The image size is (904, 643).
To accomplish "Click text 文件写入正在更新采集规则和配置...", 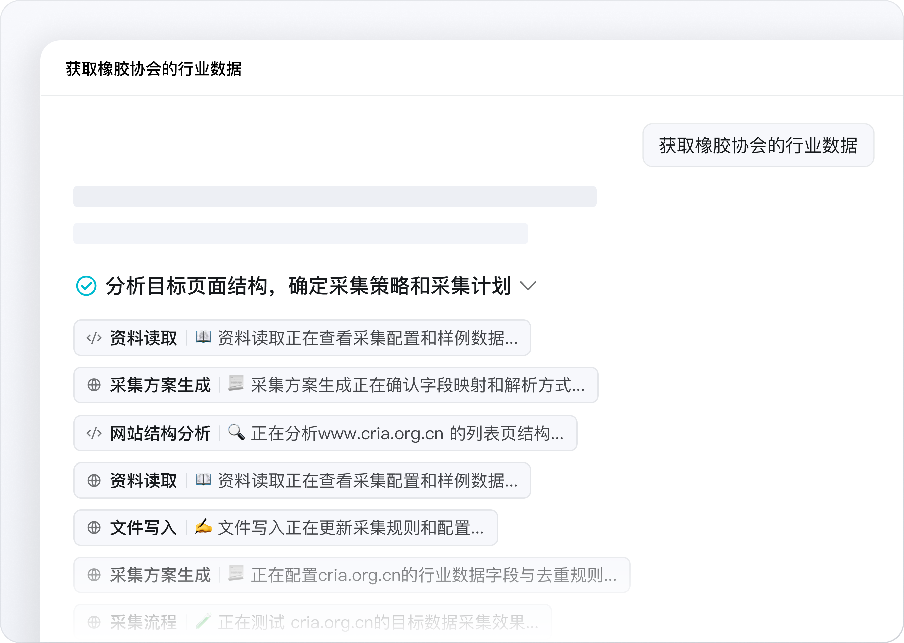I will (x=351, y=528).
